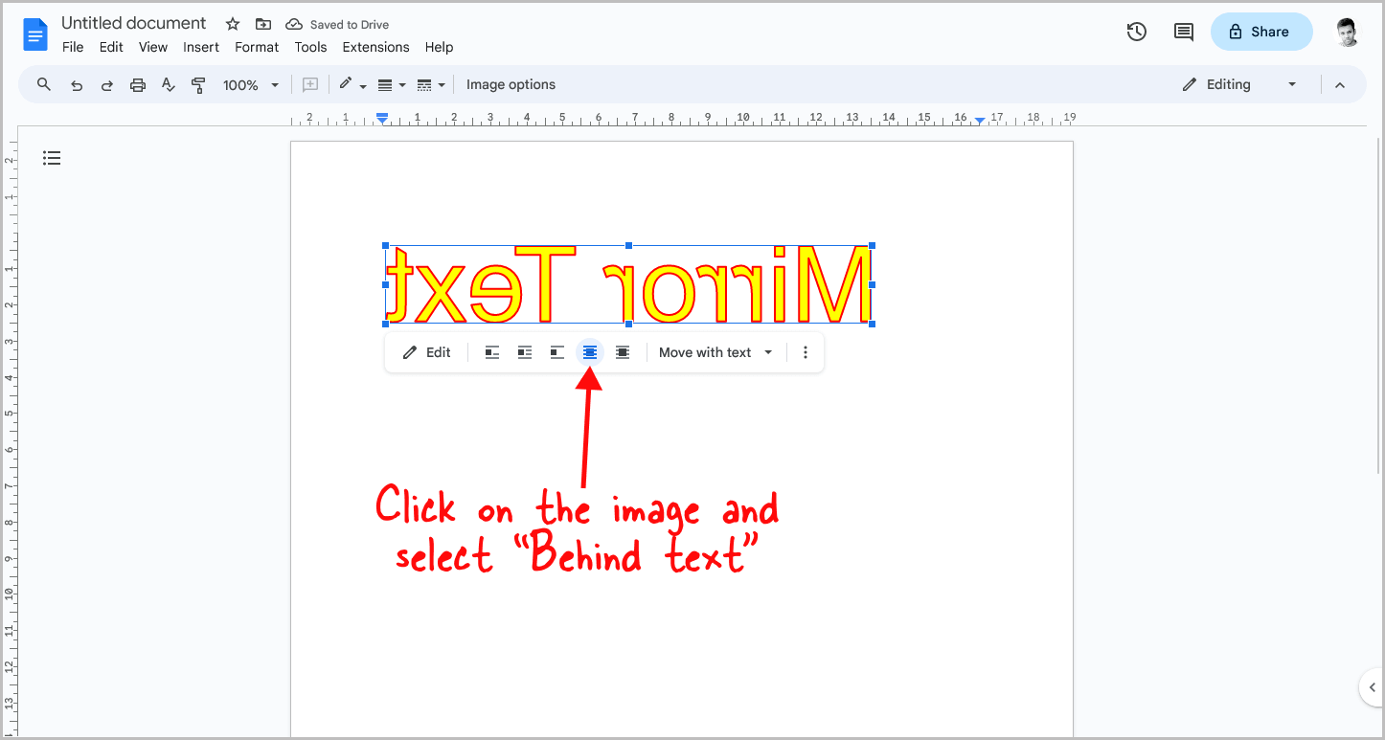Open the Extensions menu
The width and height of the screenshot is (1385, 740).
(375, 47)
